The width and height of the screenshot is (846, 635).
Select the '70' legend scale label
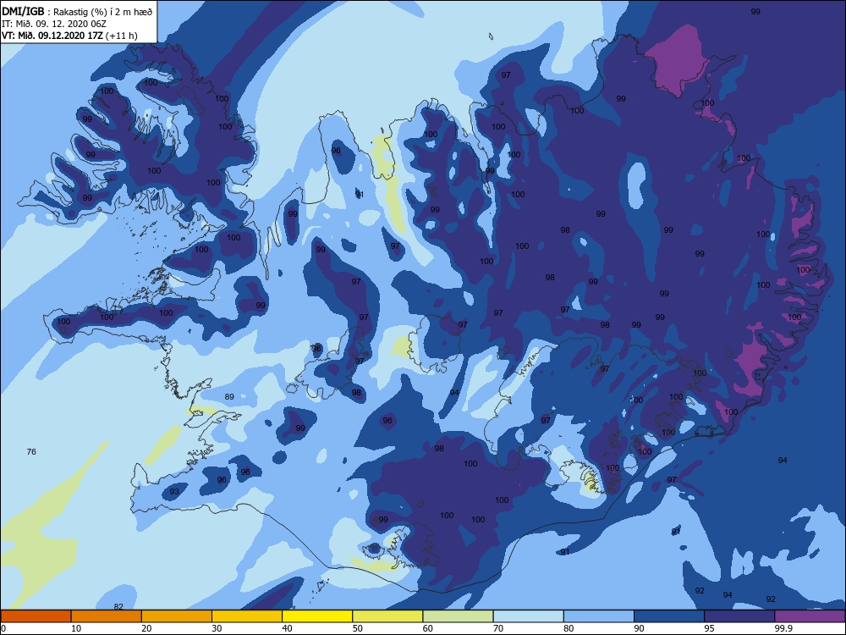click(498, 628)
